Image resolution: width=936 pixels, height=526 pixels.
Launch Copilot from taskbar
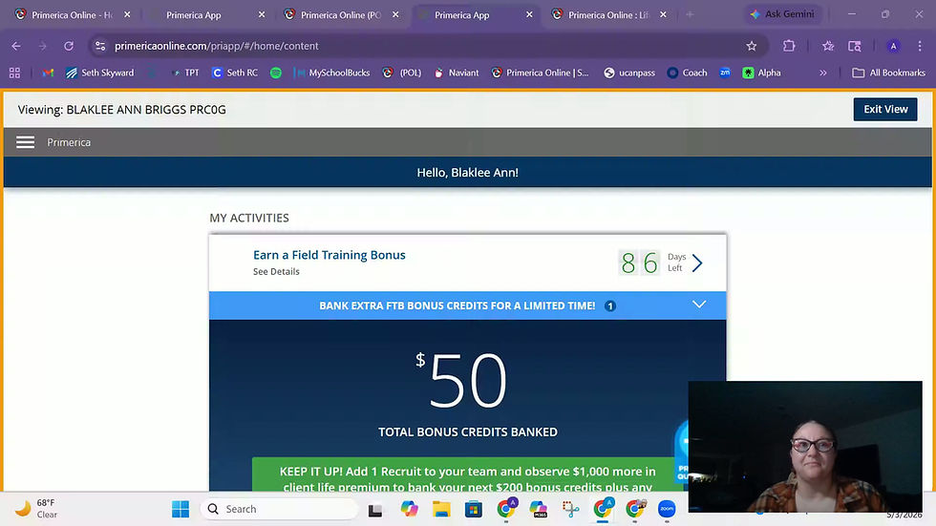pyautogui.click(x=409, y=509)
